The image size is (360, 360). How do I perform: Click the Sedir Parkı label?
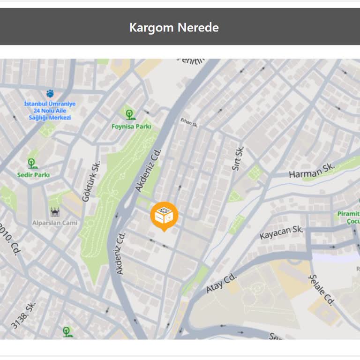pos(34,175)
